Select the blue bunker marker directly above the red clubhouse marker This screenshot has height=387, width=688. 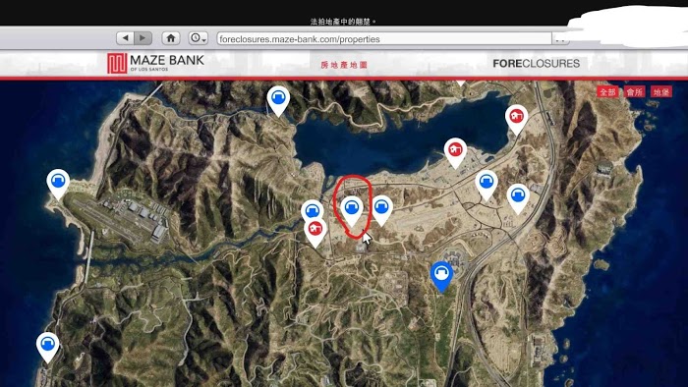[313, 209]
